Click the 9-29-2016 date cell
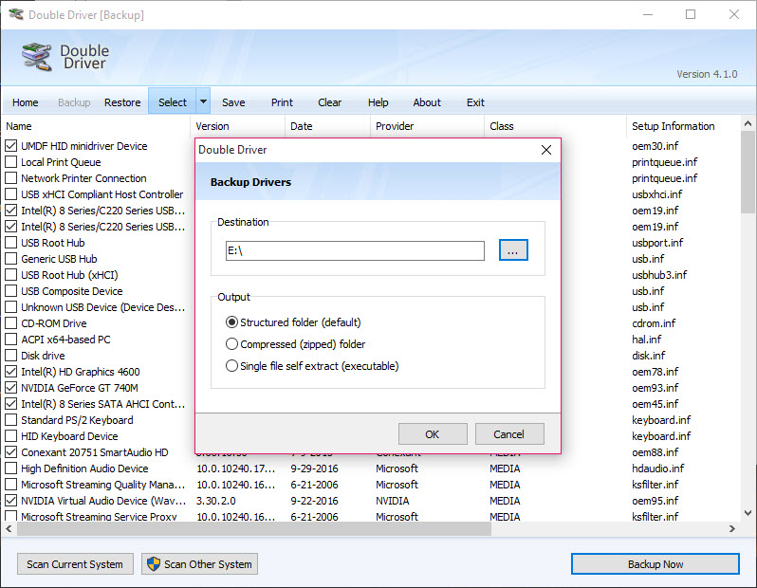The width and height of the screenshot is (757, 588). tap(314, 469)
